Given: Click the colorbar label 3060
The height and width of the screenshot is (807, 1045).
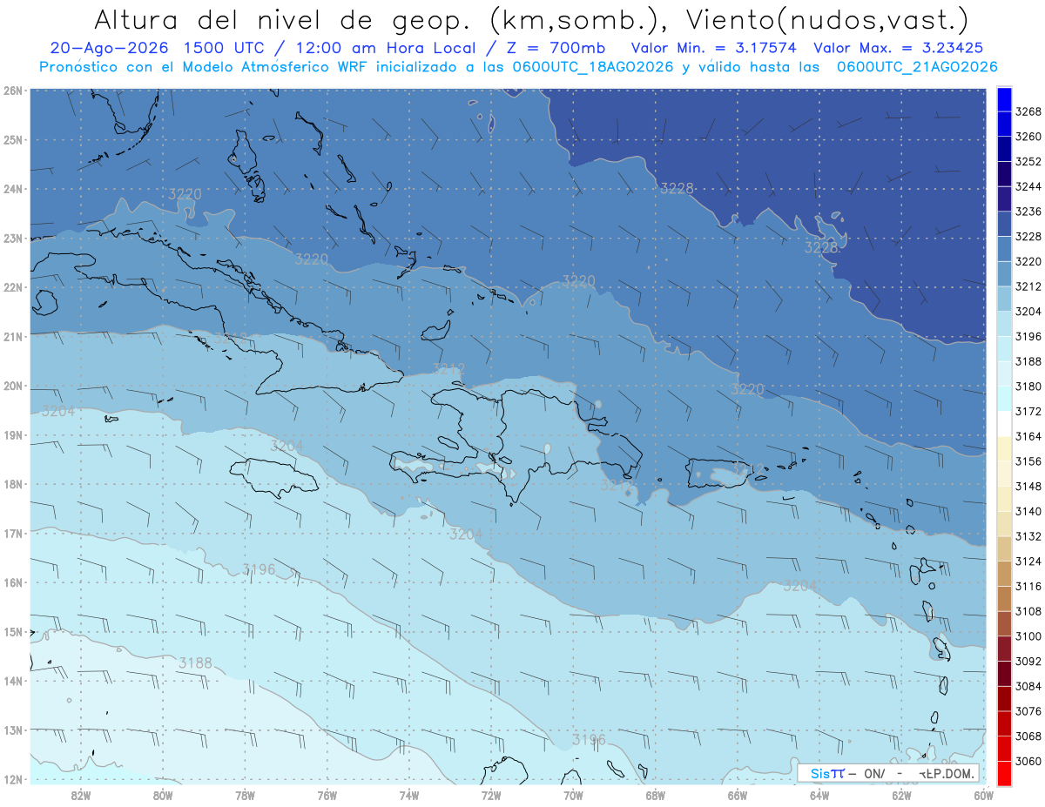Looking at the screenshot, I should [1028, 761].
